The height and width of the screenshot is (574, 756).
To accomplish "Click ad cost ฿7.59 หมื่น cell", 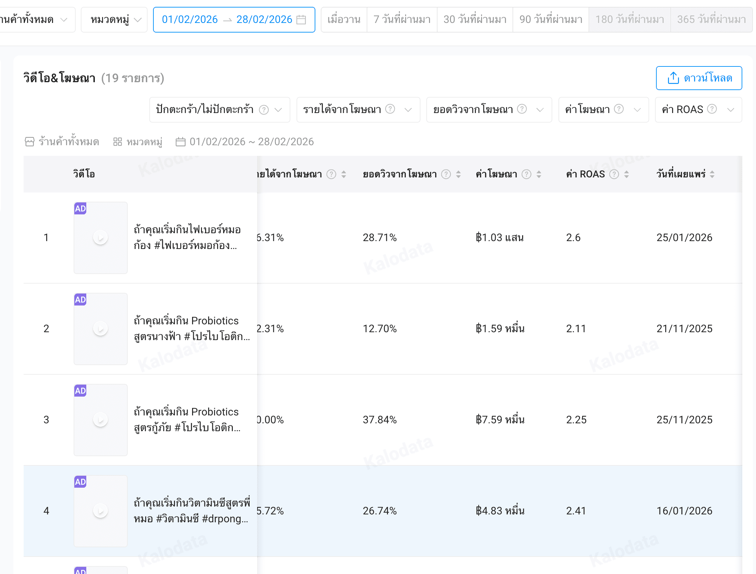I will 500,420.
